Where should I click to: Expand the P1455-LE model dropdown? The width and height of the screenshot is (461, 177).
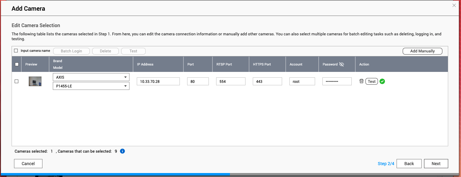click(91, 86)
